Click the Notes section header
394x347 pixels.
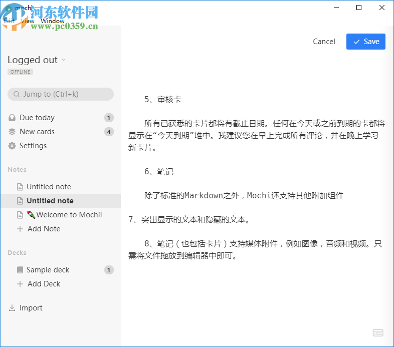(x=17, y=169)
